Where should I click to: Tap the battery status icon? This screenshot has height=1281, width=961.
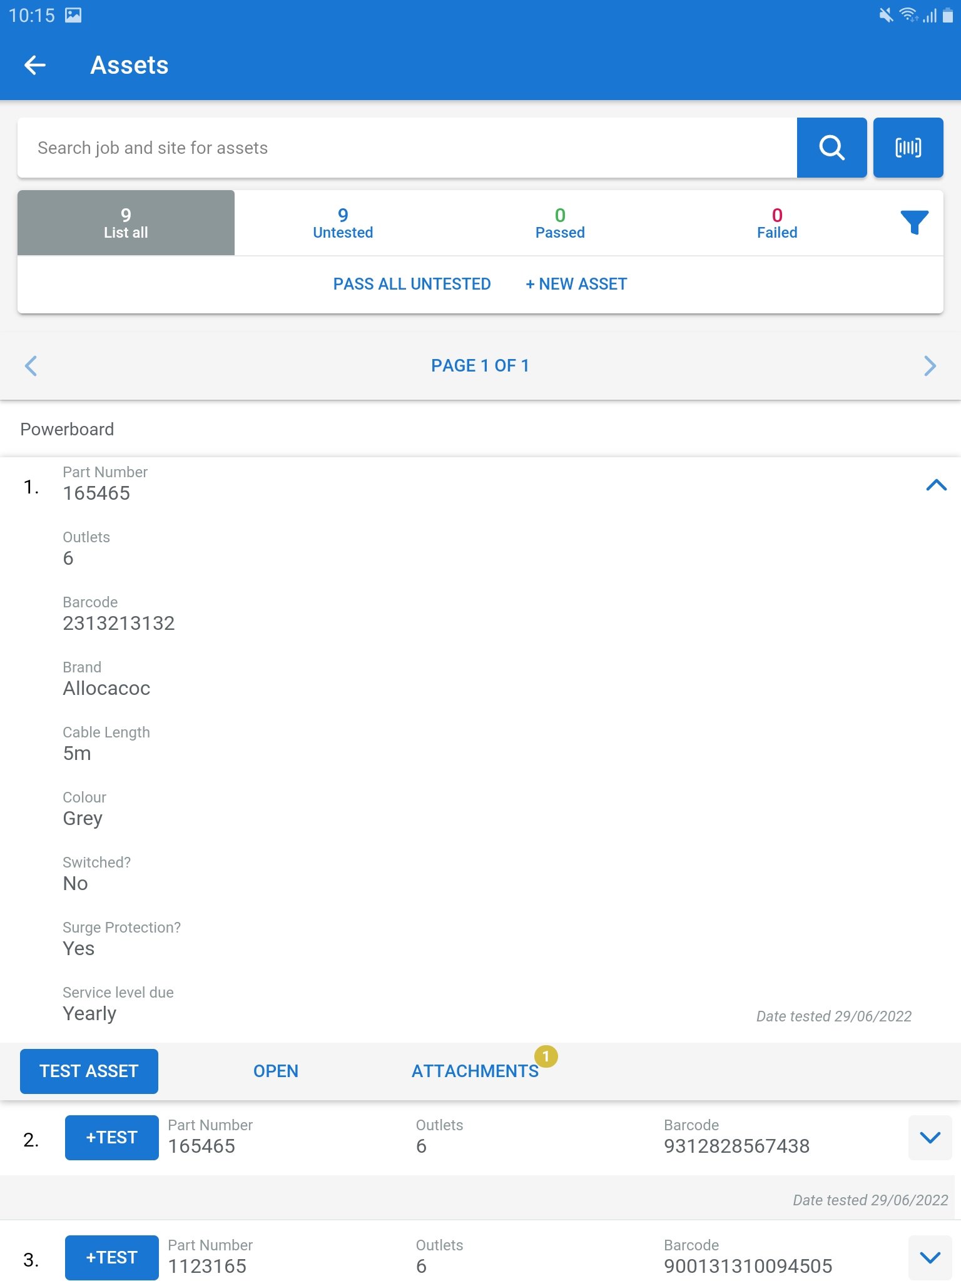pos(947,15)
